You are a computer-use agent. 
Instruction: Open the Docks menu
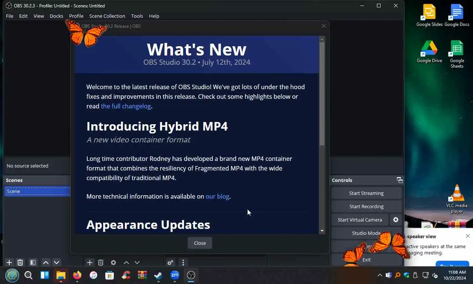click(57, 16)
